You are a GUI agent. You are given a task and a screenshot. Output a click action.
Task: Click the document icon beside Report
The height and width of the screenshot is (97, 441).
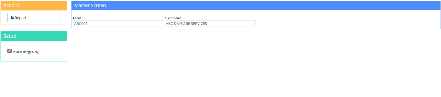coord(12,18)
